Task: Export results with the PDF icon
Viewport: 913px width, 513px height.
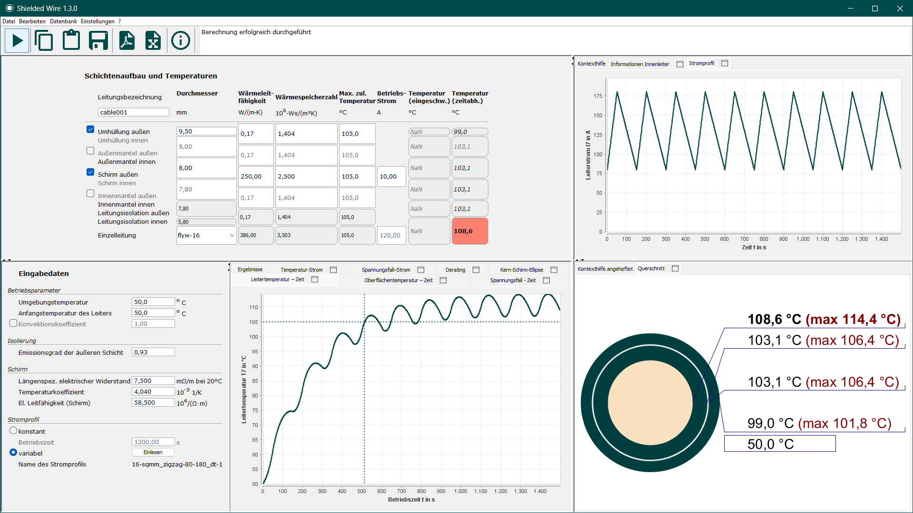Action: (x=126, y=40)
